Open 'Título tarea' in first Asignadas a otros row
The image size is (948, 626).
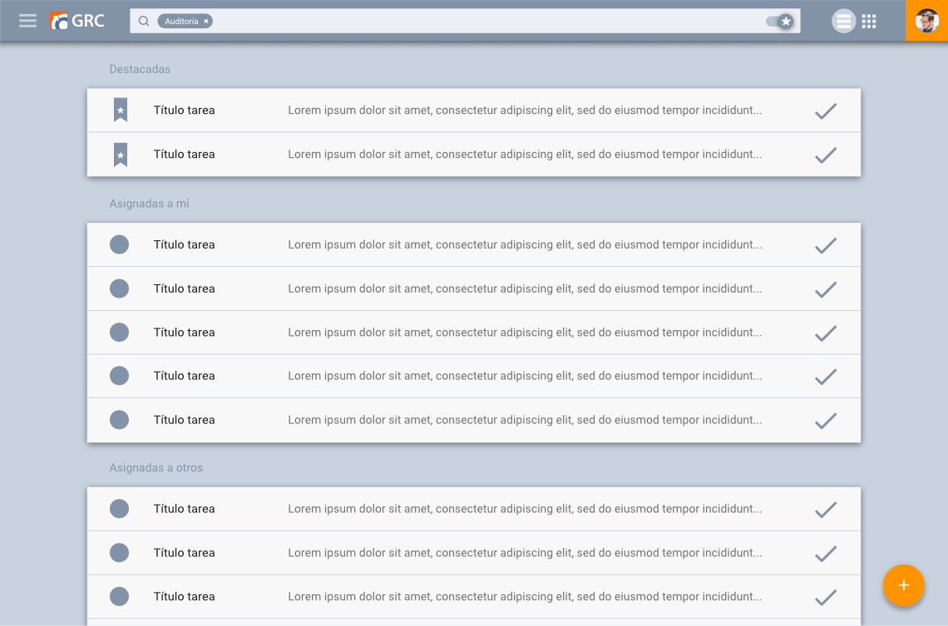[184, 508]
